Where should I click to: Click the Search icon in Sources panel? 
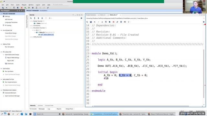point(31,18)
